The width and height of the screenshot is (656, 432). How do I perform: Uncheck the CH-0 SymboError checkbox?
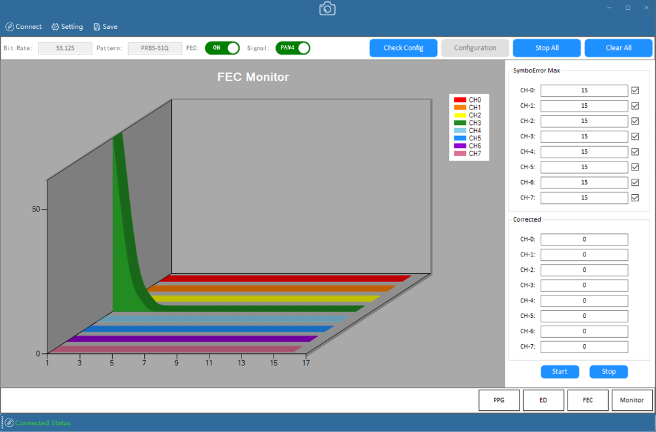tap(635, 90)
